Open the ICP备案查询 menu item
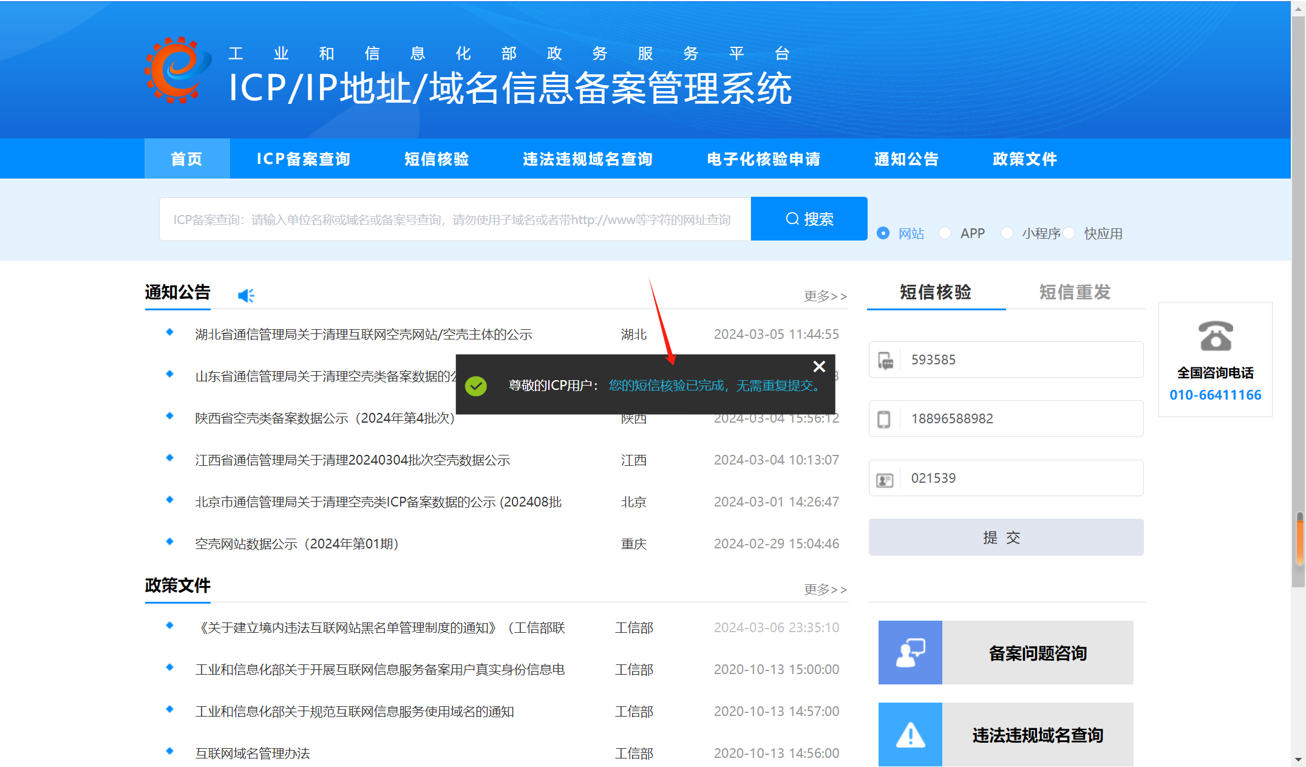 pos(303,159)
